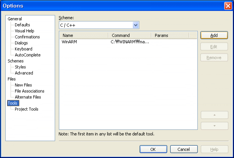This screenshot has width=234, height=158.
Task: Click the Add tool button
Action: click(214, 35)
